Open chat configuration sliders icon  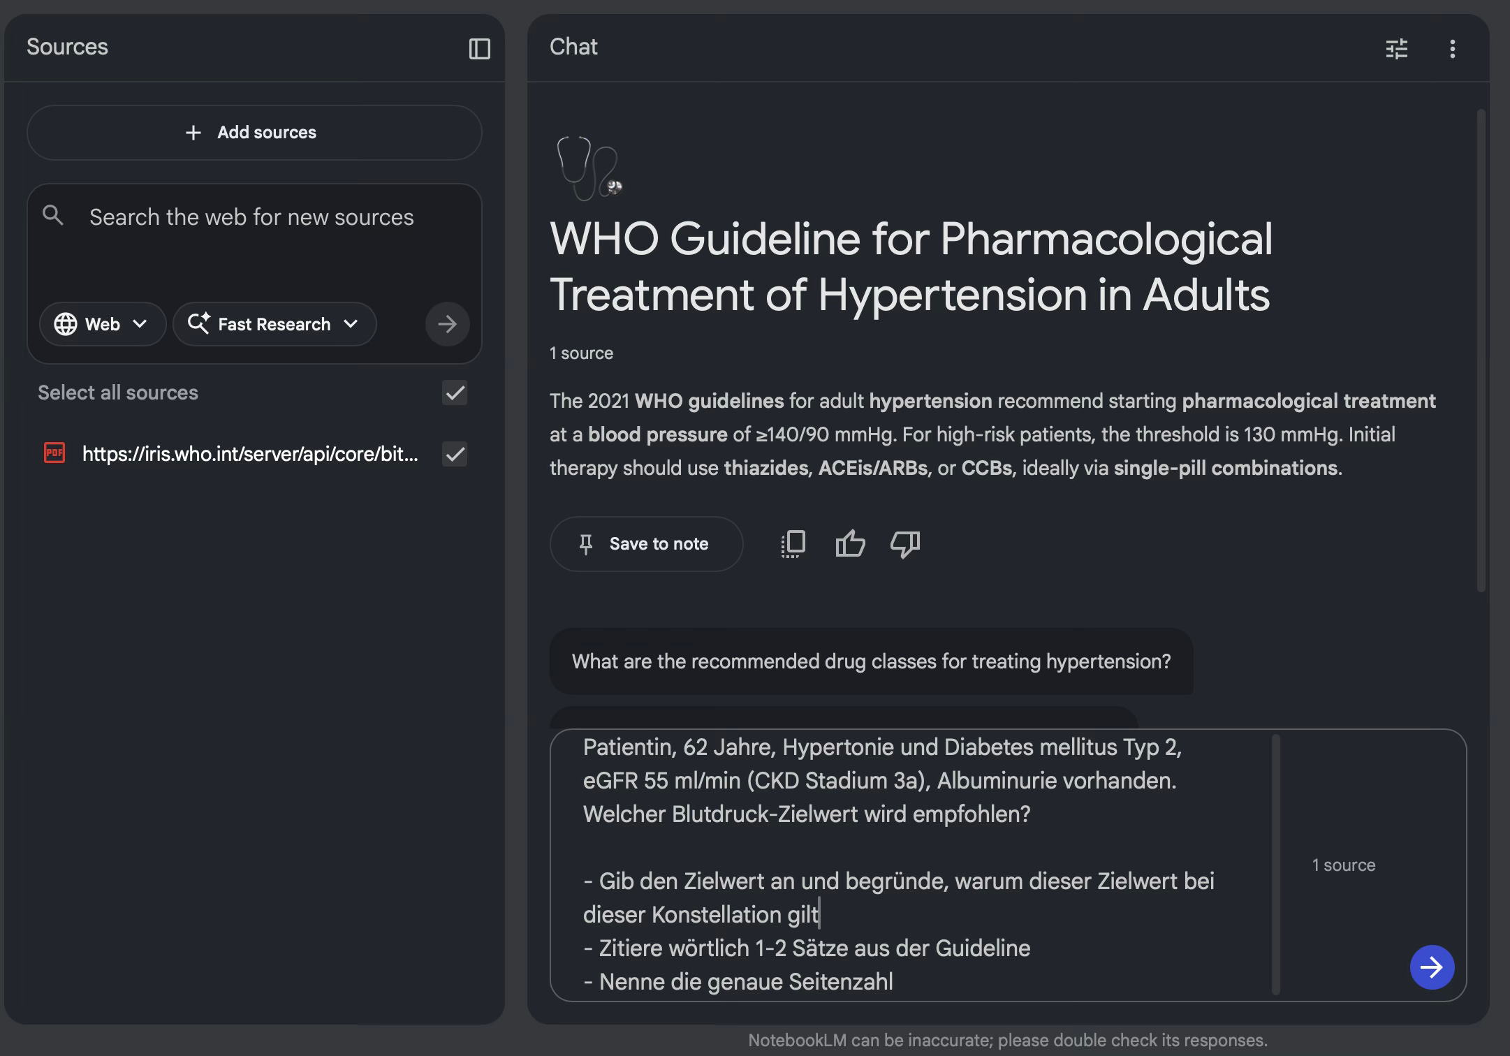click(x=1396, y=49)
